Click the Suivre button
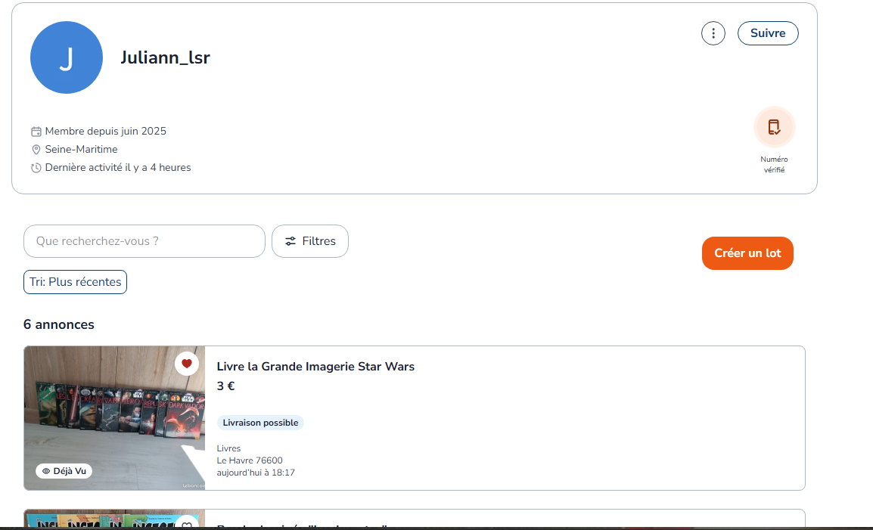 (x=768, y=33)
